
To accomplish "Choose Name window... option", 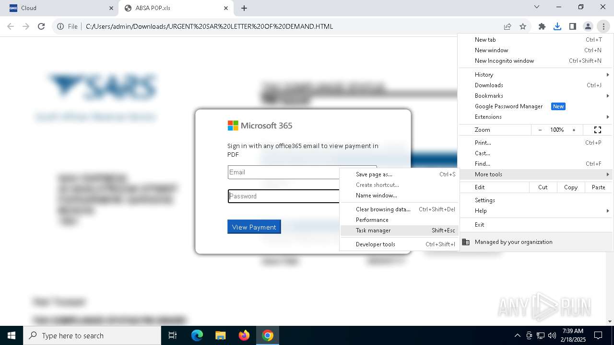I will [399, 195].
